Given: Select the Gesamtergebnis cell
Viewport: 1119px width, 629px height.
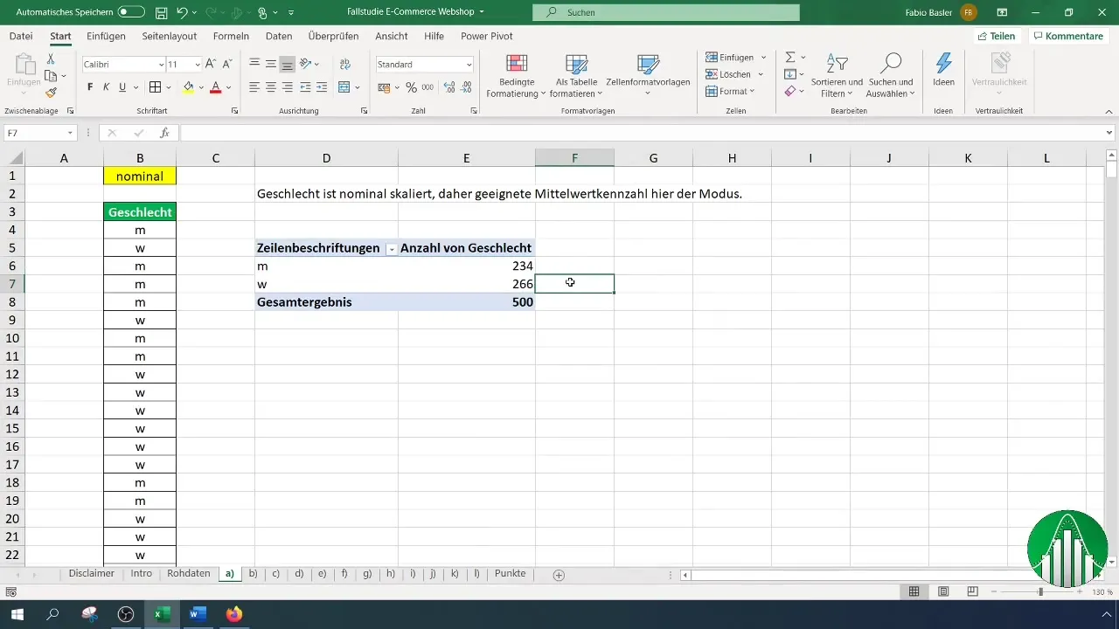Looking at the screenshot, I should pos(326,302).
